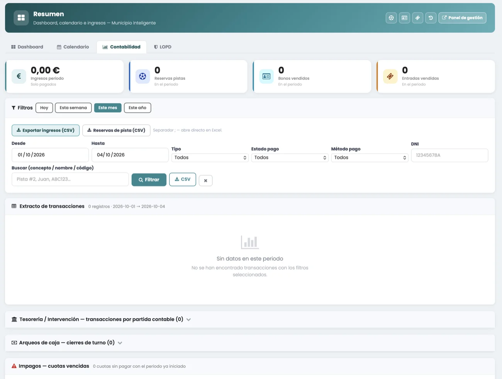Click the Hasta date field
Viewport: 502px width, 379px height.
click(130, 155)
